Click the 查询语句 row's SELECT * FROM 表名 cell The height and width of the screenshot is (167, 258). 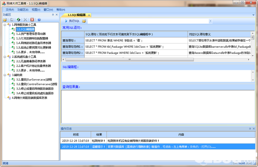[x=136, y=40]
